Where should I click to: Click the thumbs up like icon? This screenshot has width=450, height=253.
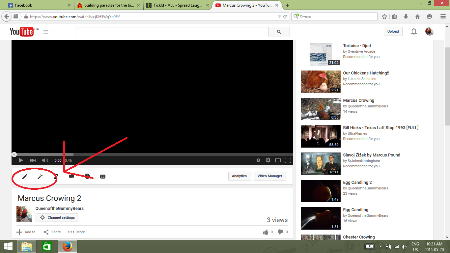pyautogui.click(x=266, y=232)
